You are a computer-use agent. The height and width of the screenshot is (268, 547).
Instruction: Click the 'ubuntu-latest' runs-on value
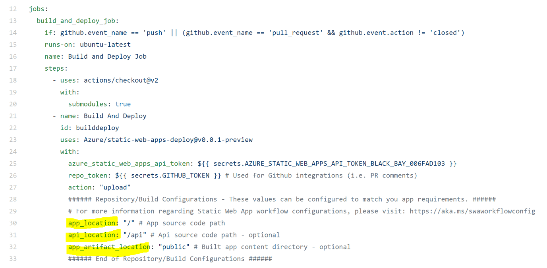coord(105,44)
